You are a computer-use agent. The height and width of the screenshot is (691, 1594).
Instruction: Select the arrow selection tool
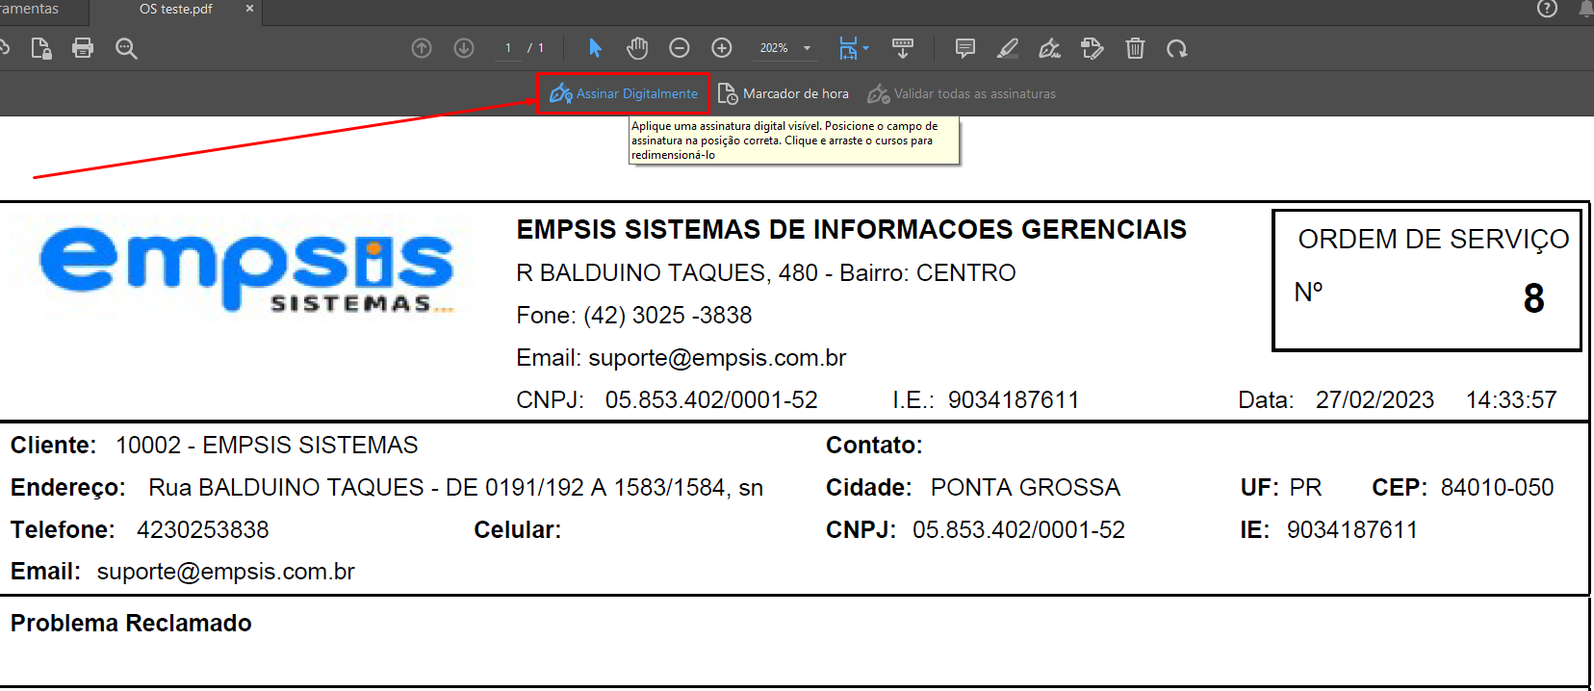coord(595,48)
